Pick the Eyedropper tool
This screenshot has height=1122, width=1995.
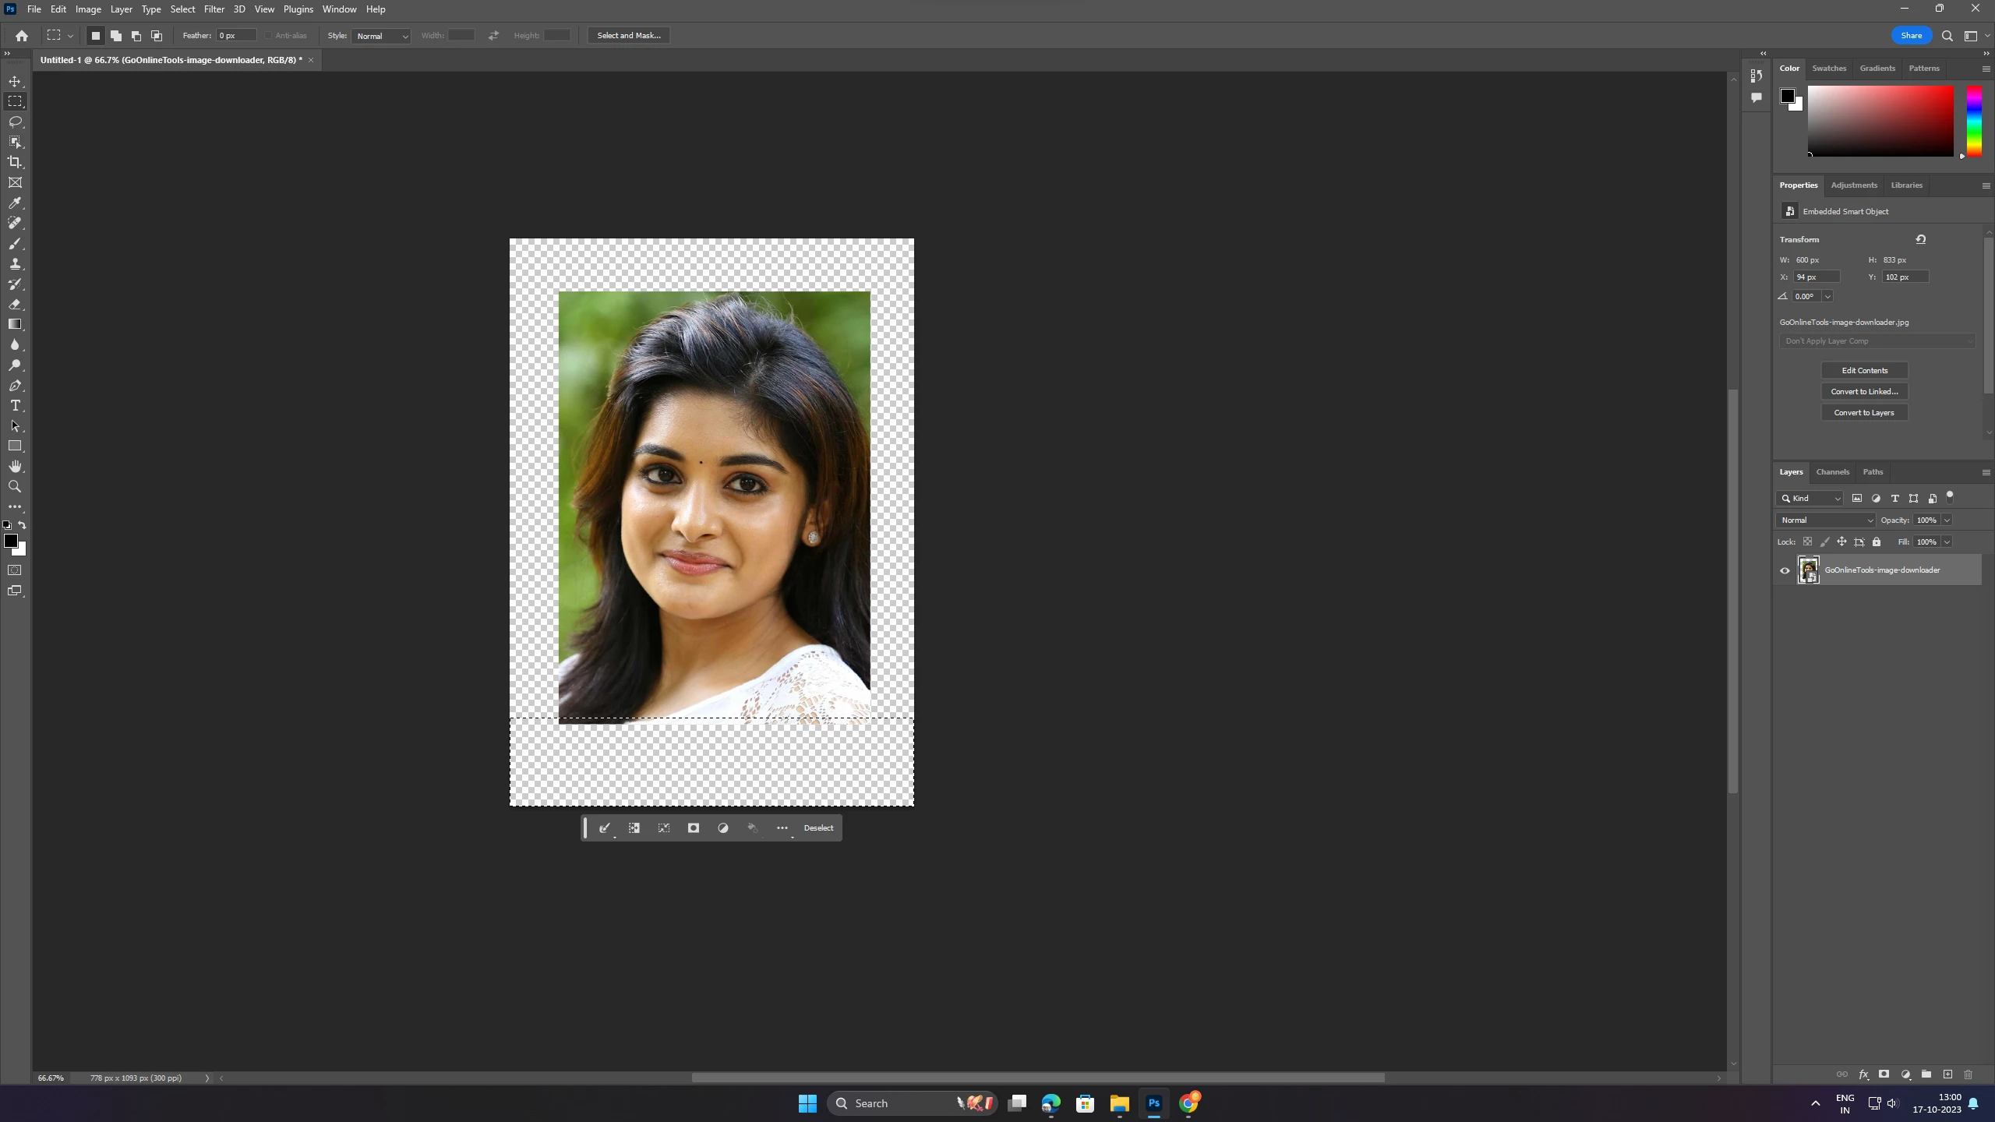click(15, 203)
